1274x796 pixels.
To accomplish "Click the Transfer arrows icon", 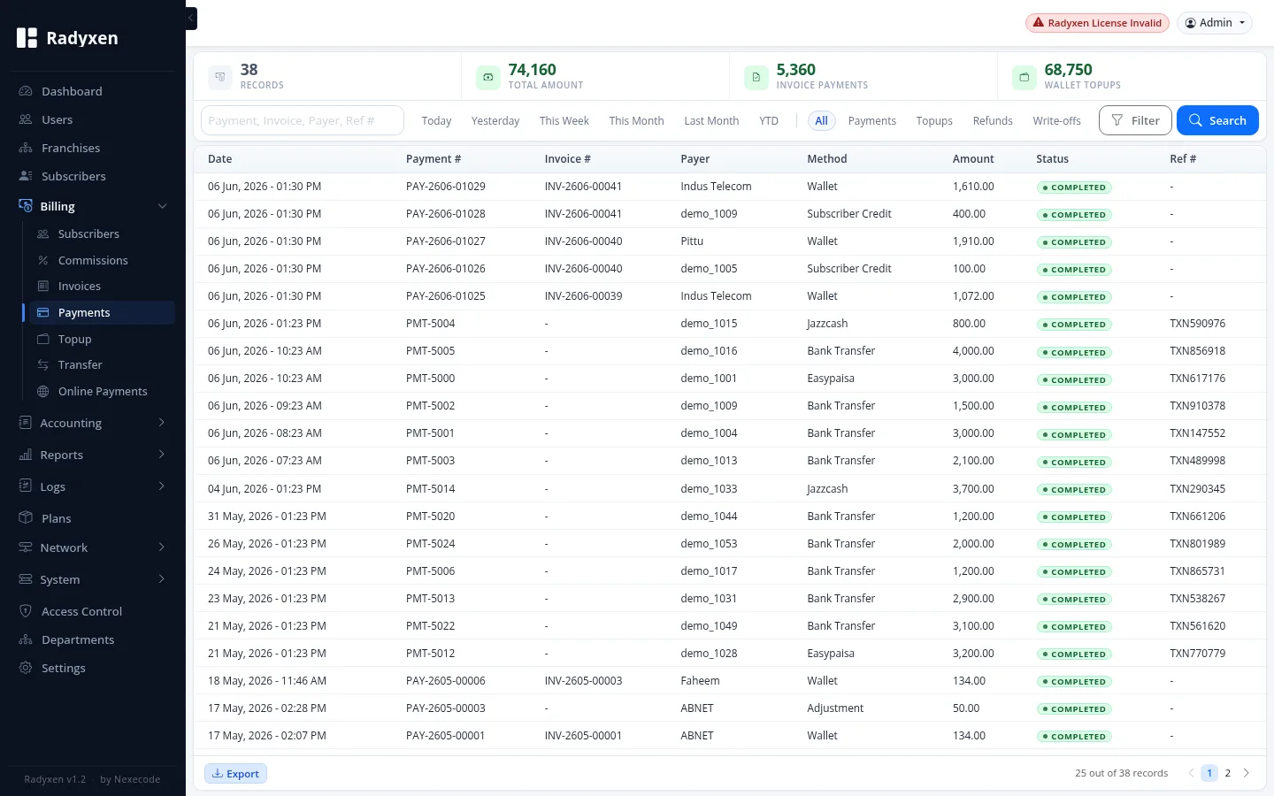I will [42, 364].
